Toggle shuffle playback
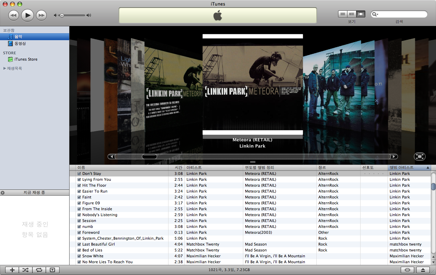436x275 pixels. [26, 270]
